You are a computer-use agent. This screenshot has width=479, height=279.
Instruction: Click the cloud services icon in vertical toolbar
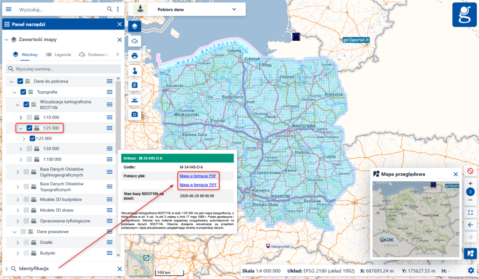[x=135, y=41]
